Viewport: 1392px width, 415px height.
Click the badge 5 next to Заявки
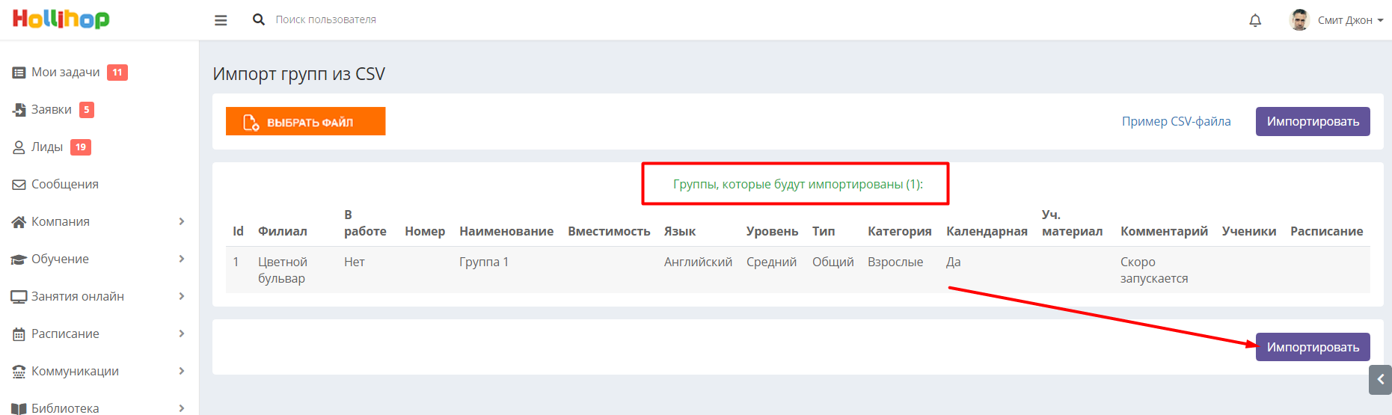pos(87,110)
